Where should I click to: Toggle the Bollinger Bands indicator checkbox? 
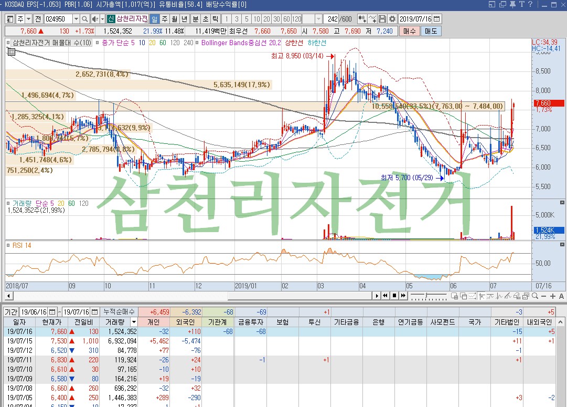click(197, 43)
